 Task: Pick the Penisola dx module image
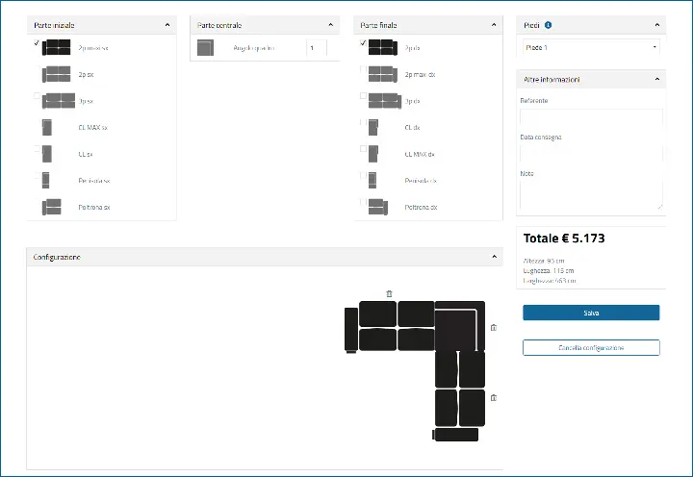pyautogui.click(x=373, y=181)
